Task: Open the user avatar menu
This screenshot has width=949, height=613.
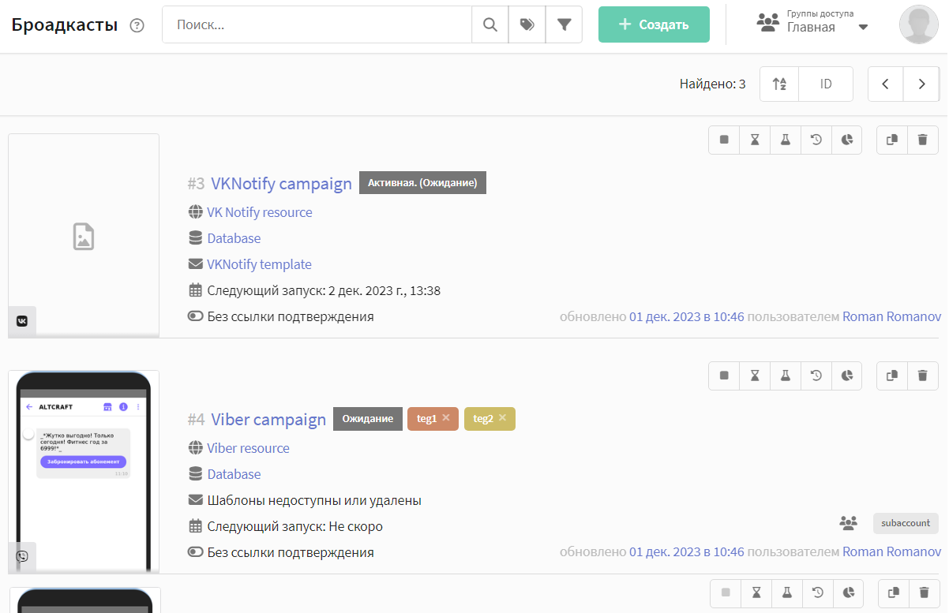Action: click(919, 24)
